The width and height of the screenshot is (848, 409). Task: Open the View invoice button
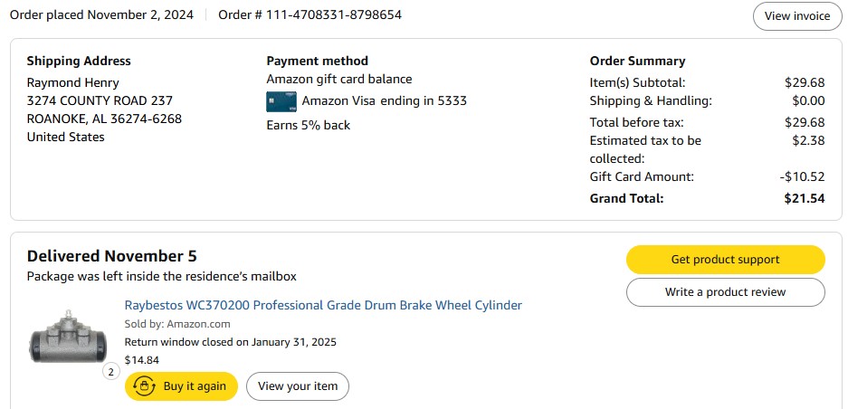797,16
